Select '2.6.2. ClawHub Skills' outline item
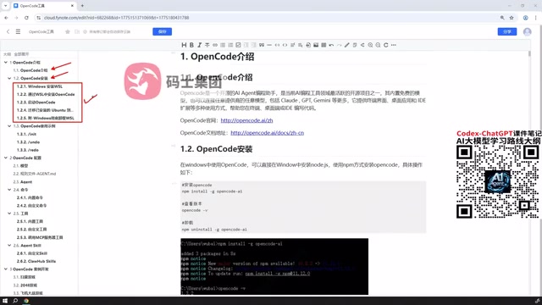The height and width of the screenshot is (305, 542). [x=36, y=262]
